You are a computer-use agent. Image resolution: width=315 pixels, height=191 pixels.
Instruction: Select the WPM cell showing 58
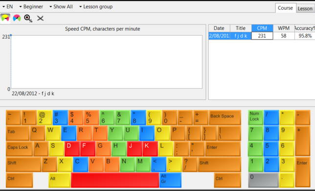tap(284, 36)
